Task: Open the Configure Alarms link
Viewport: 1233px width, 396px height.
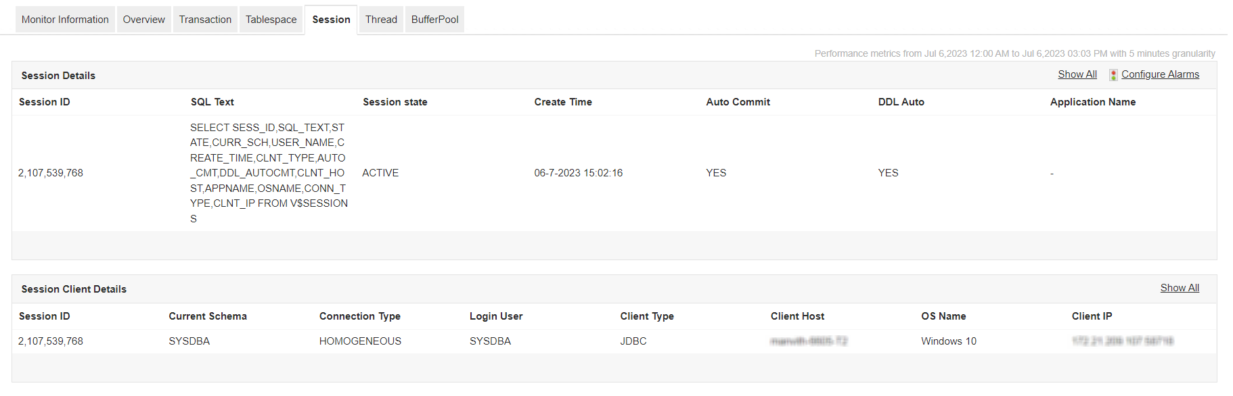Action: pyautogui.click(x=1160, y=74)
